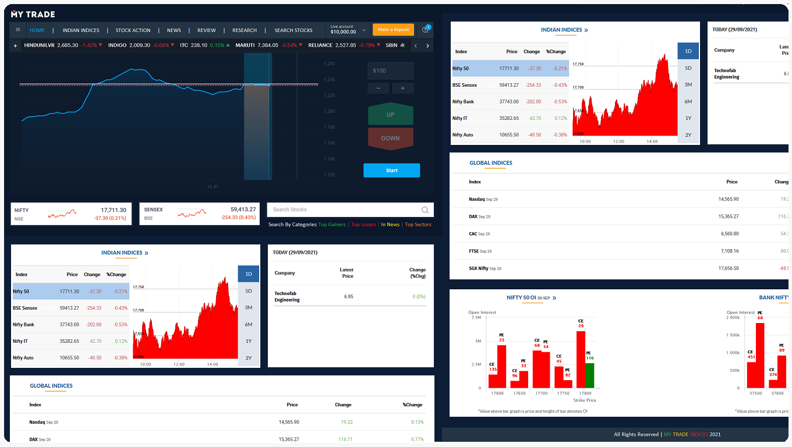792x447 pixels.
Task: Open the STOCK ACTION menu item
Action: click(133, 30)
